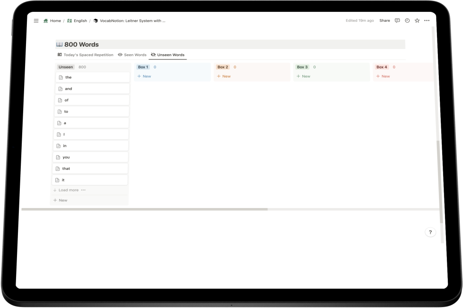Switch to the Seen Words tab

click(135, 55)
